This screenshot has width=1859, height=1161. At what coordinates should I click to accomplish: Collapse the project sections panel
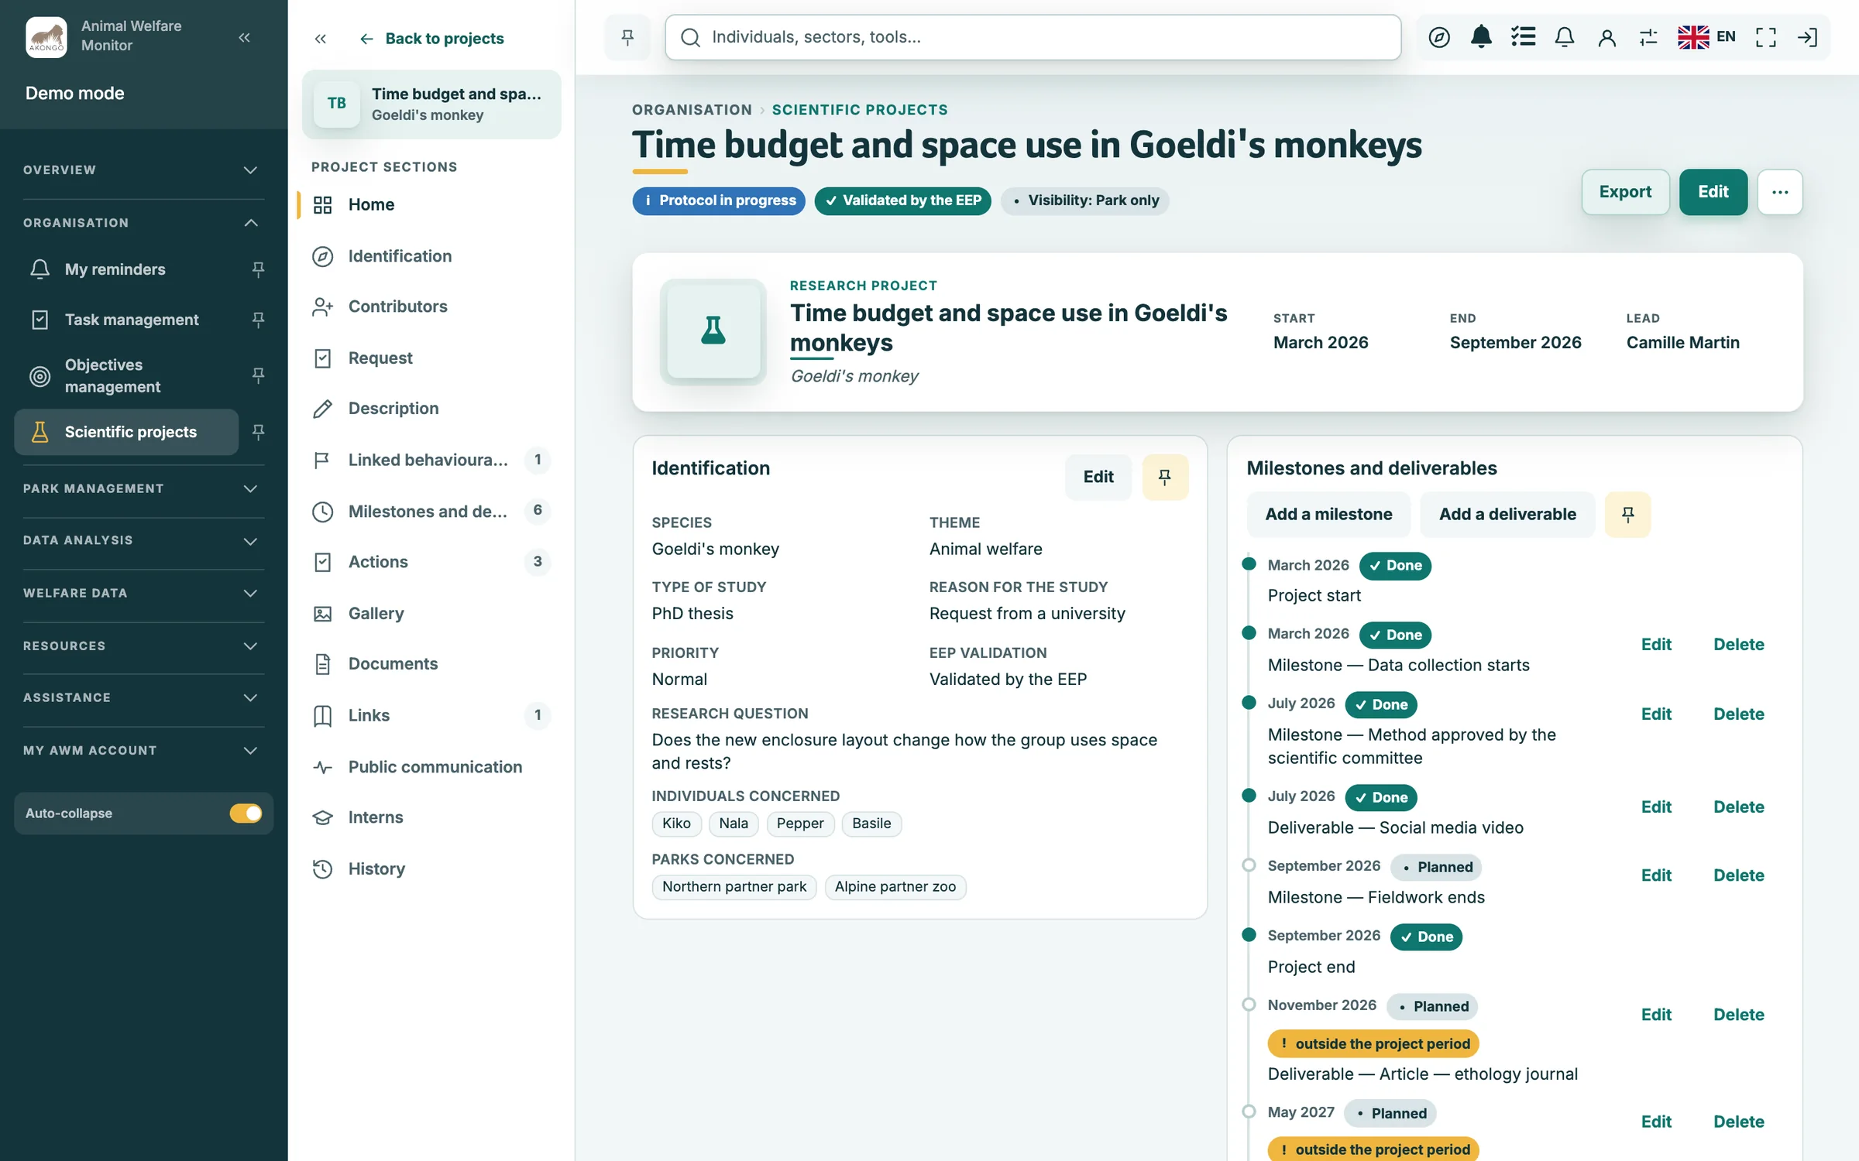pos(321,39)
